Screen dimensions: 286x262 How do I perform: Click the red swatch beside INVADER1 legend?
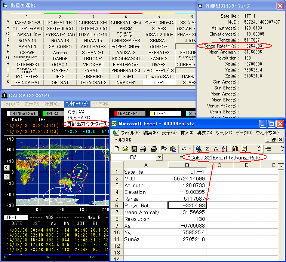pos(116,113)
